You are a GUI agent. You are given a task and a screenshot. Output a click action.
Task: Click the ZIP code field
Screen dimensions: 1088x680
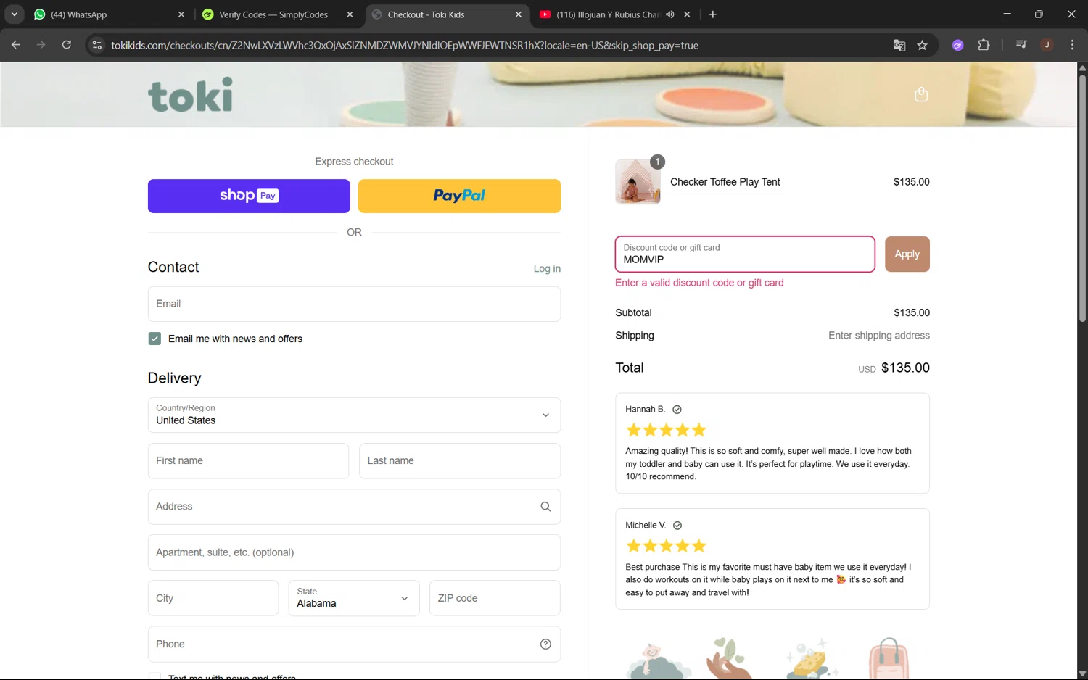(x=495, y=598)
